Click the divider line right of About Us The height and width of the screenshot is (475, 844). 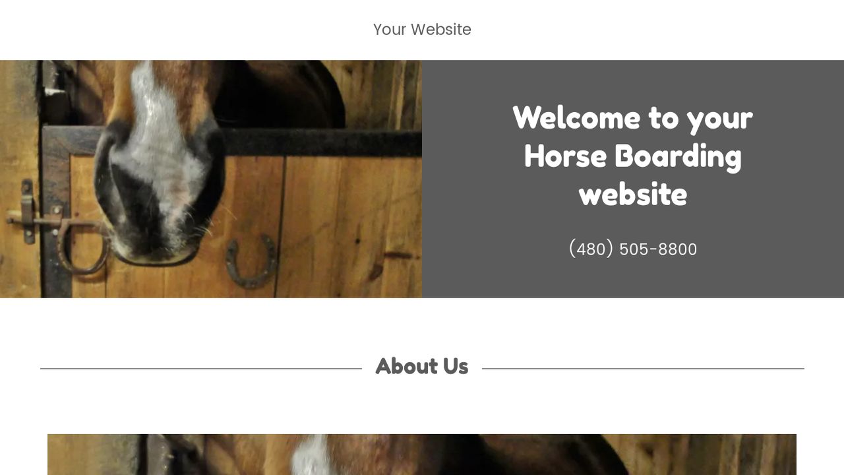pyautogui.click(x=643, y=369)
